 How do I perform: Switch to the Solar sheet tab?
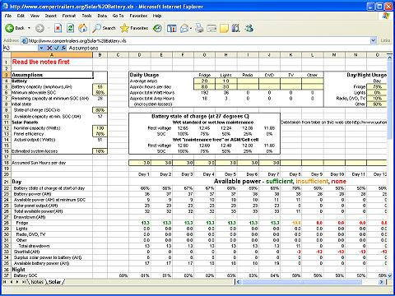[x=54, y=282]
